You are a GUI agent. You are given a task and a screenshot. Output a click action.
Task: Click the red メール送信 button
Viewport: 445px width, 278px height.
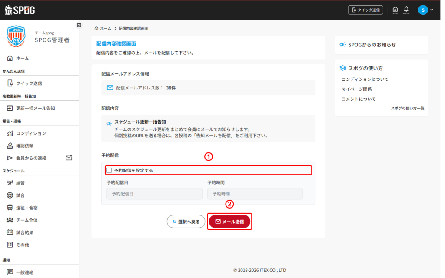tap(229, 222)
